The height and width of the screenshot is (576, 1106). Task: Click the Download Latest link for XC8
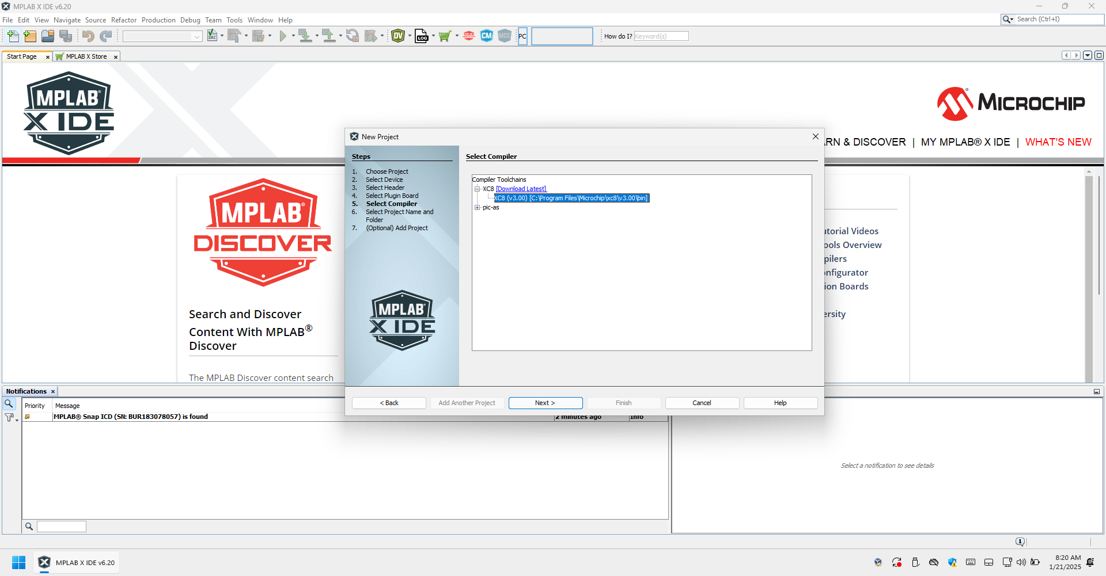click(x=521, y=189)
